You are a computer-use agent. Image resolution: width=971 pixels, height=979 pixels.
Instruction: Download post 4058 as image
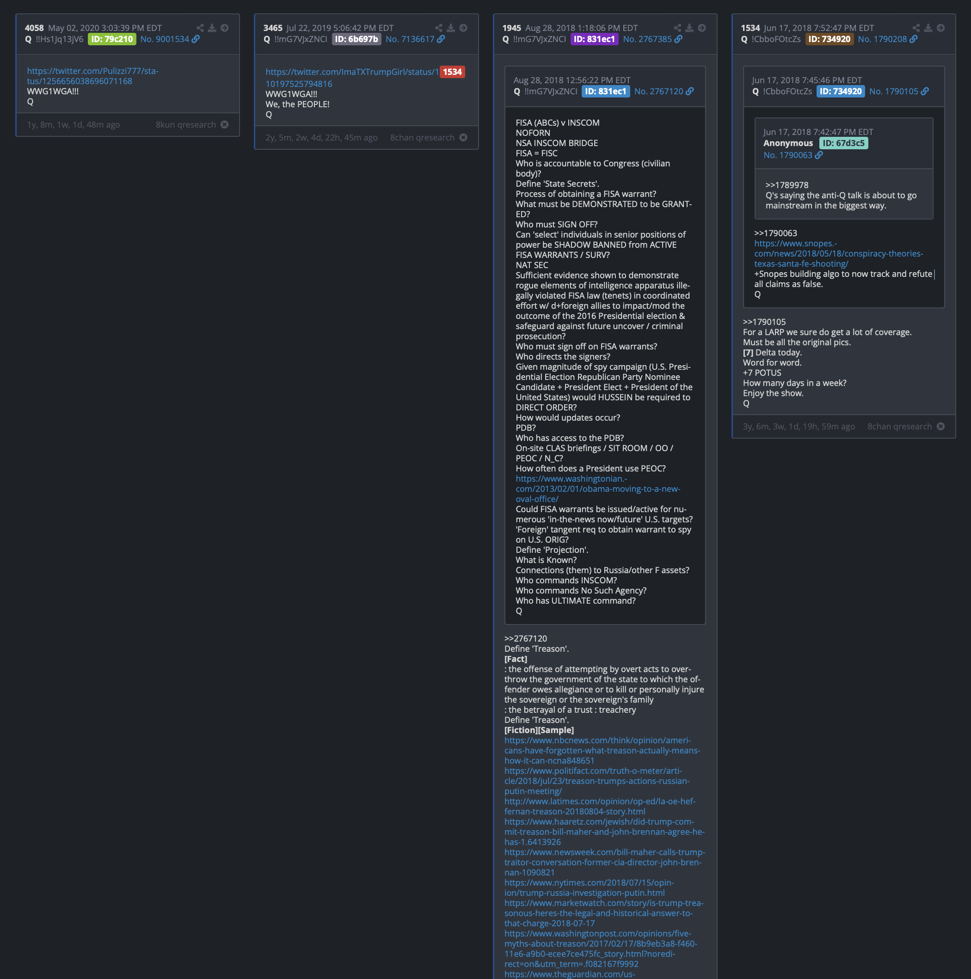212,28
